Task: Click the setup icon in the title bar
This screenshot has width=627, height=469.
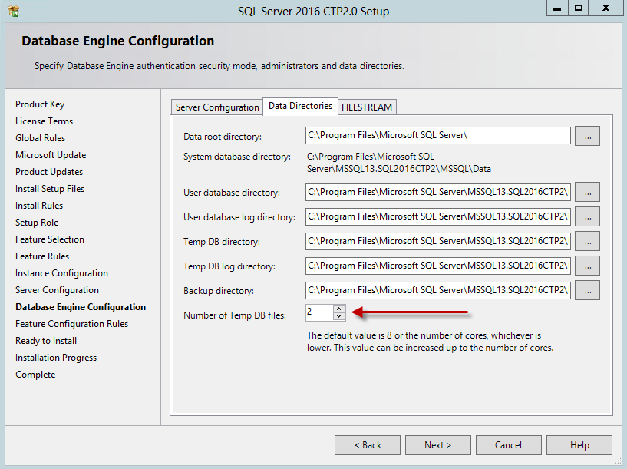Action: (13, 11)
